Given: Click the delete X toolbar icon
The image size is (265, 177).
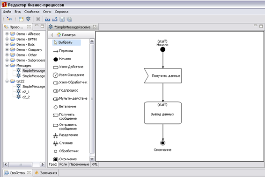Looking at the screenshot, I should [38, 19].
